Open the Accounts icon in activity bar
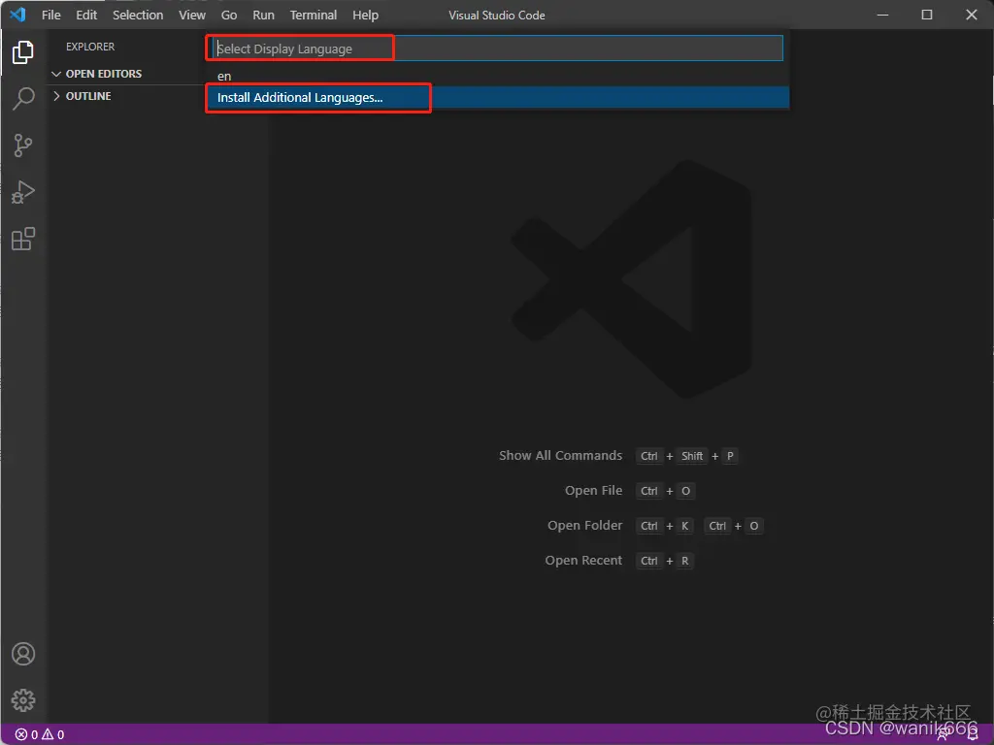The width and height of the screenshot is (994, 745). tap(23, 654)
